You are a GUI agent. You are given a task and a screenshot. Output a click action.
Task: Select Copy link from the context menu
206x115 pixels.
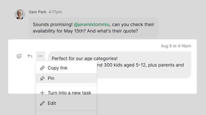(x=57, y=68)
